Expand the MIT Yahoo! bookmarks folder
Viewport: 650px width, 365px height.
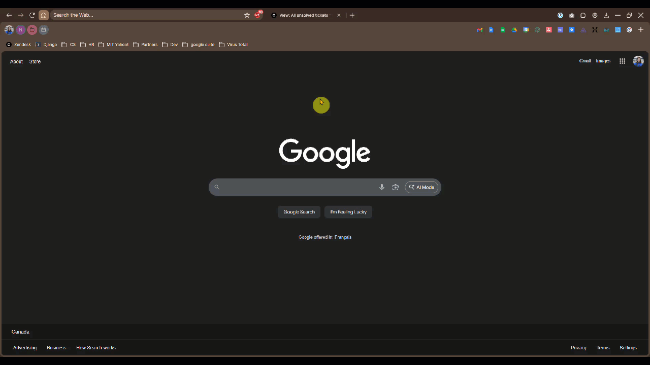click(114, 45)
